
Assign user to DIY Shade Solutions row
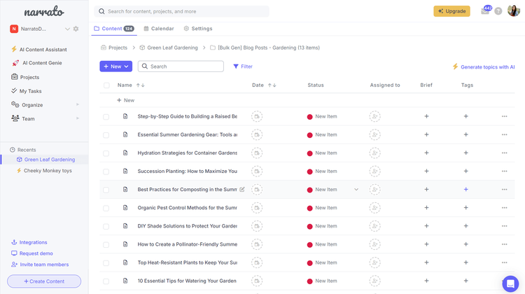(374, 226)
